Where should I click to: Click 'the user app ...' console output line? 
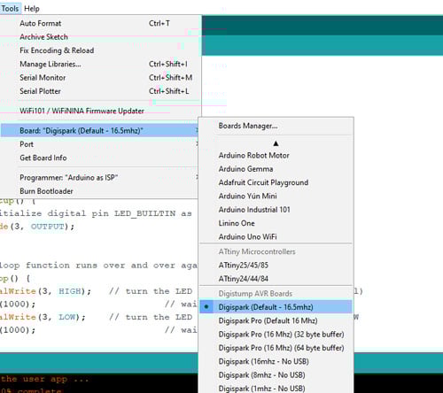(44, 379)
